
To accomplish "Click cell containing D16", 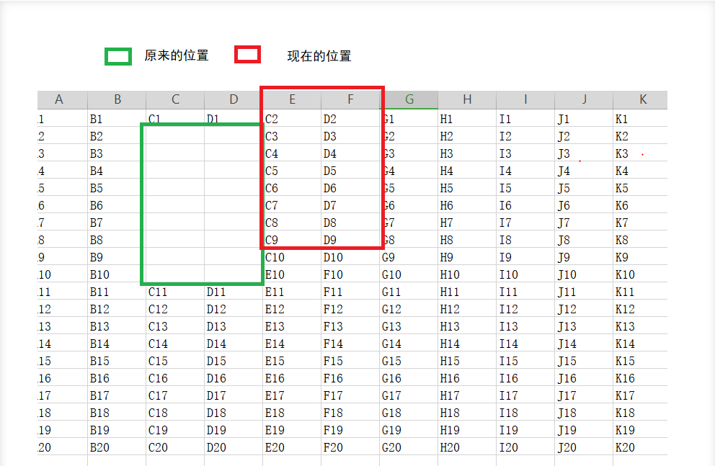I will click(234, 379).
